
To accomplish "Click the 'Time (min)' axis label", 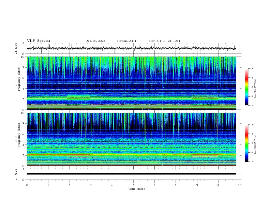I will coord(136,189).
